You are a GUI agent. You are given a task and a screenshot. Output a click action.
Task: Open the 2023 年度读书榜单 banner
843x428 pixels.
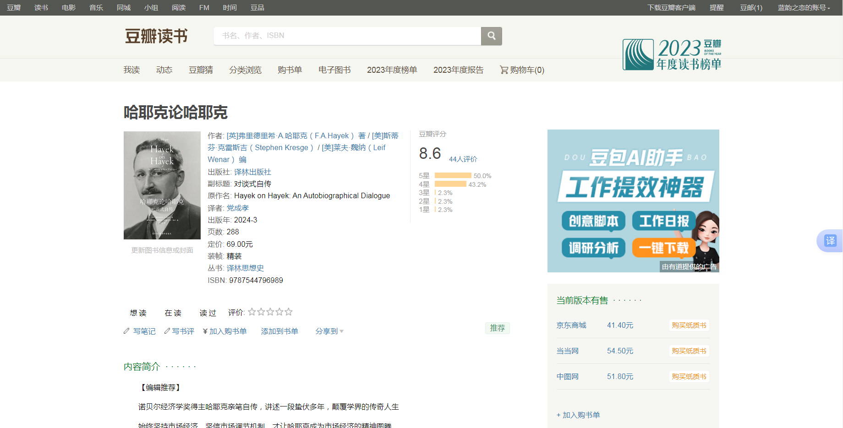tap(672, 54)
